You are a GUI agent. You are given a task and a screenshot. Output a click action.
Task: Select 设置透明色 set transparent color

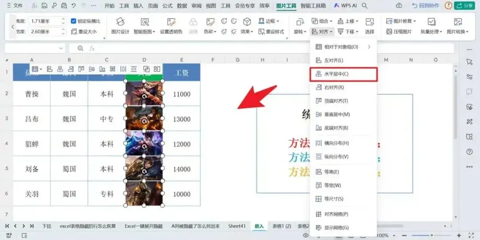[171, 26]
